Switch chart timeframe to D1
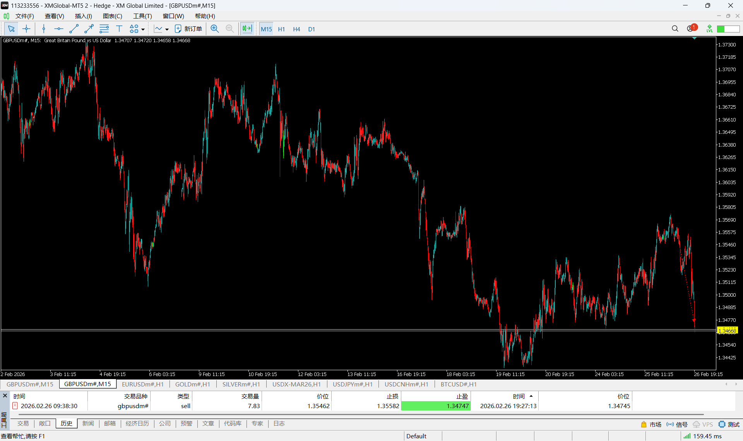This screenshot has width=743, height=441. [312, 29]
